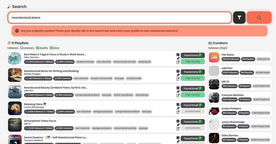The width and height of the screenshot is (276, 144).
Task: Open Neoclassical Music for Writing cover image
Action: coord(15,75)
